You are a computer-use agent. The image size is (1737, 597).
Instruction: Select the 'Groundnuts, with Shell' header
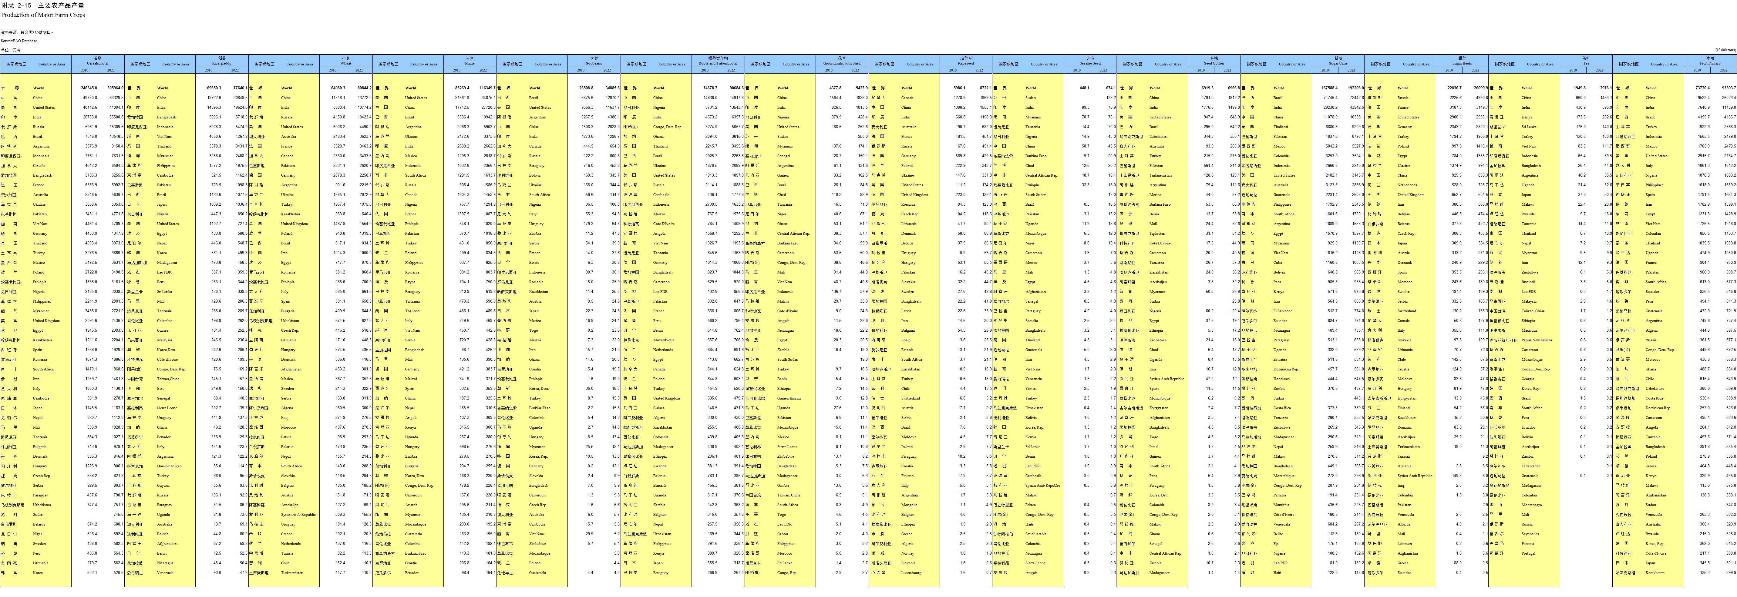coord(842,63)
